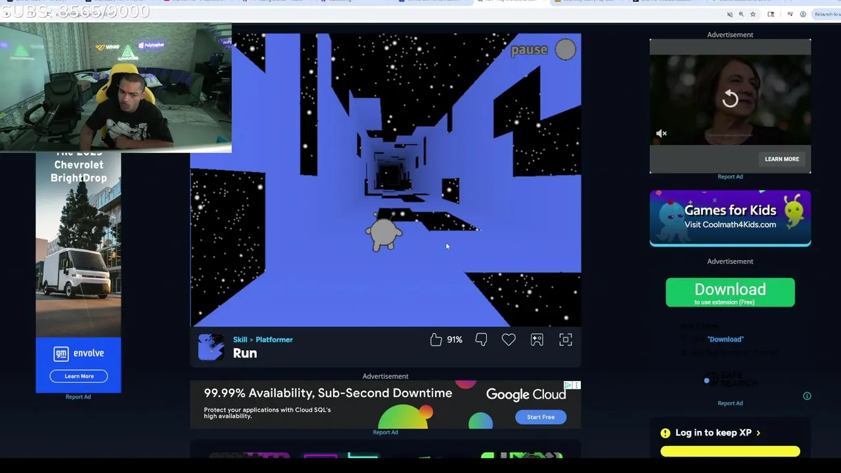The width and height of the screenshot is (841, 473).
Task: Close the Google Cloud banner ad
Action: [577, 385]
